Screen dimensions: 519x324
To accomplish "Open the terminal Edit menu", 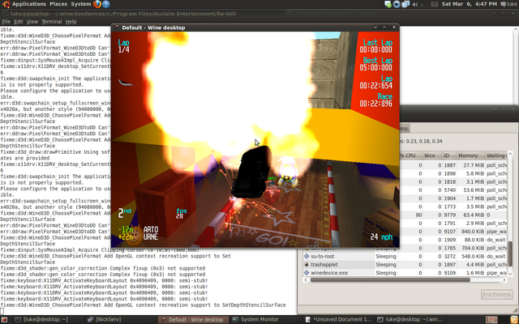I will tap(18, 22).
